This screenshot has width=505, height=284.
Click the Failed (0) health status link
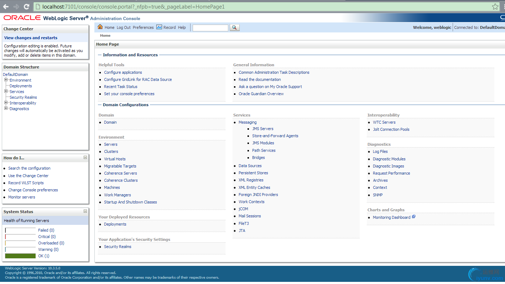pos(46,230)
